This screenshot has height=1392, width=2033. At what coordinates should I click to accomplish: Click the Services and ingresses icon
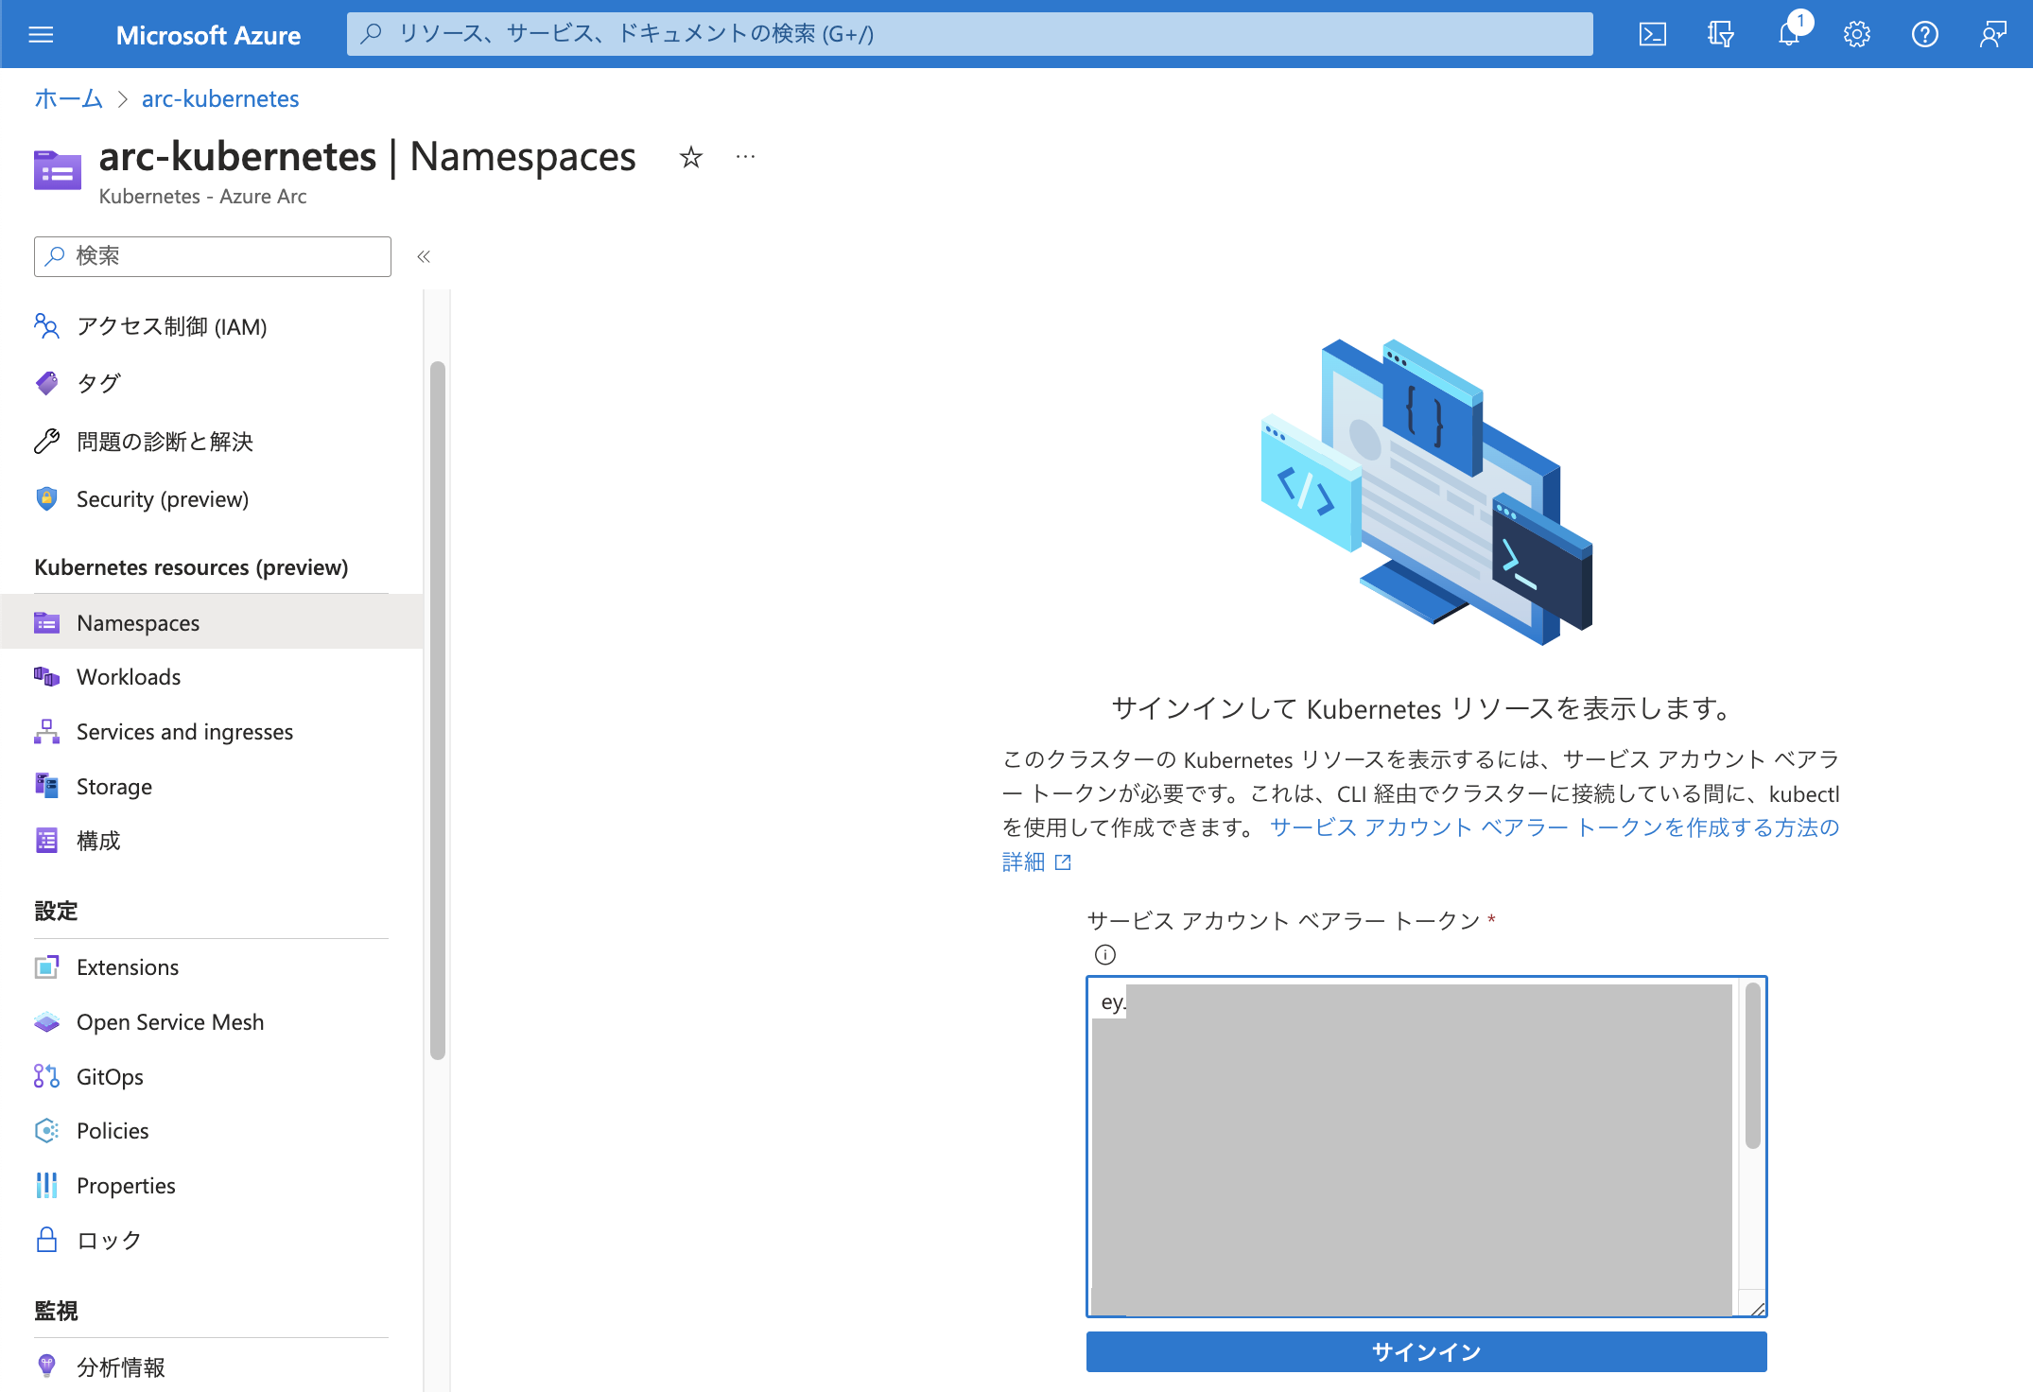(46, 732)
